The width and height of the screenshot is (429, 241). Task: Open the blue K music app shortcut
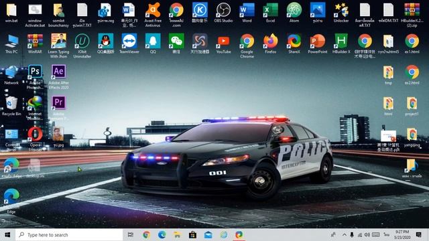(x=200, y=10)
